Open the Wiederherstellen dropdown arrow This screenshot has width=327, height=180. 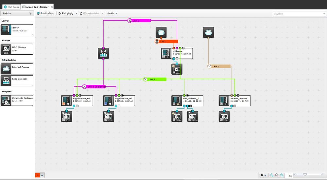[x=102, y=13]
